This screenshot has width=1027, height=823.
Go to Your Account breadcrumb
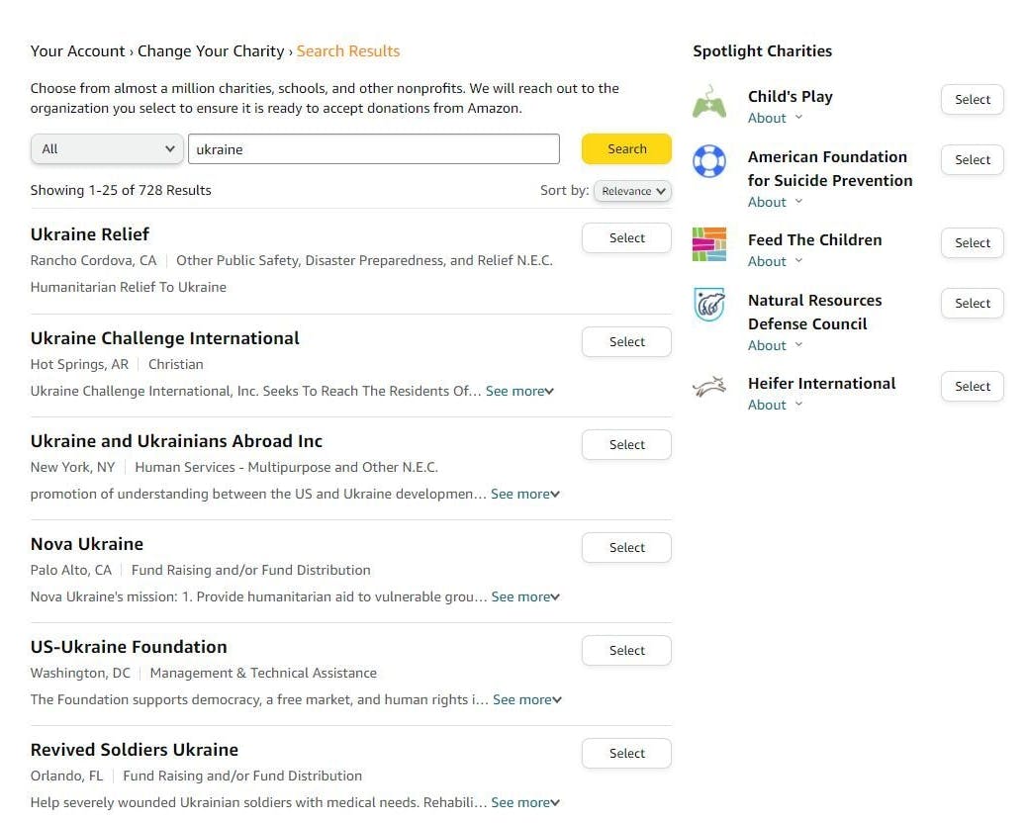pyautogui.click(x=77, y=51)
